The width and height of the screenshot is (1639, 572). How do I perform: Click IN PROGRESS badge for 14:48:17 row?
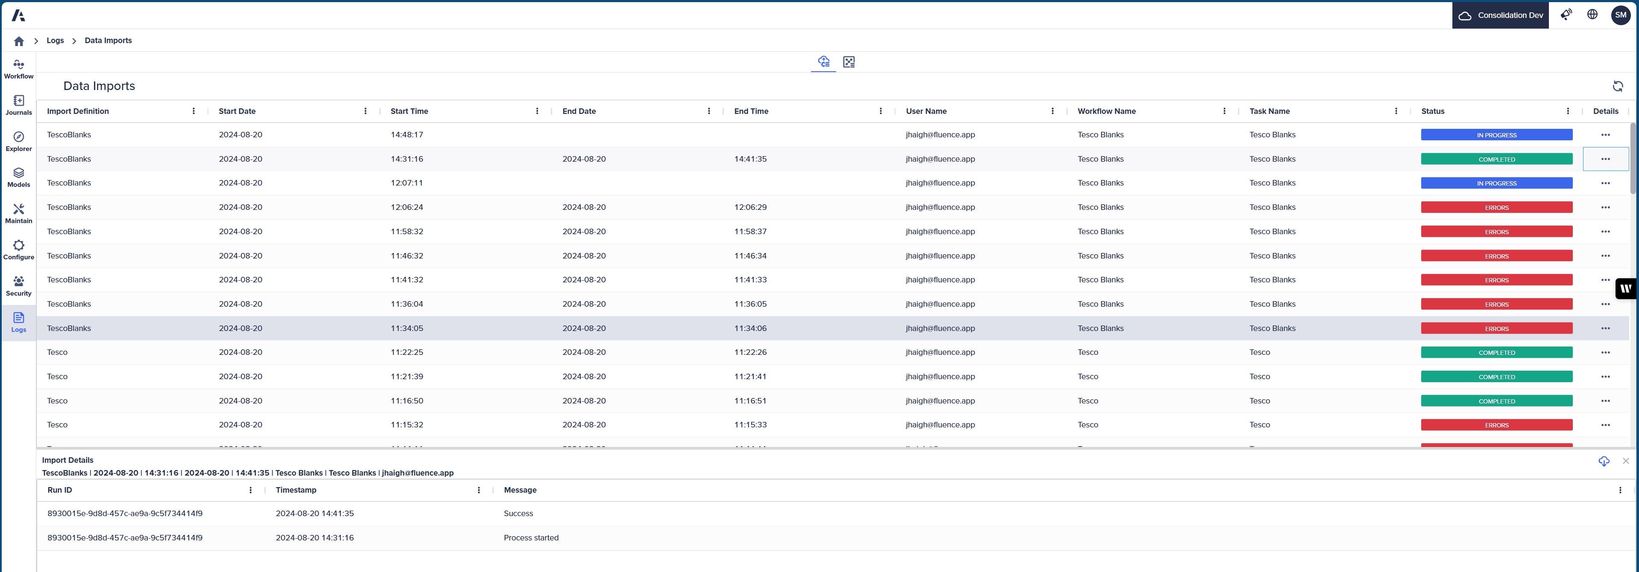(1496, 135)
